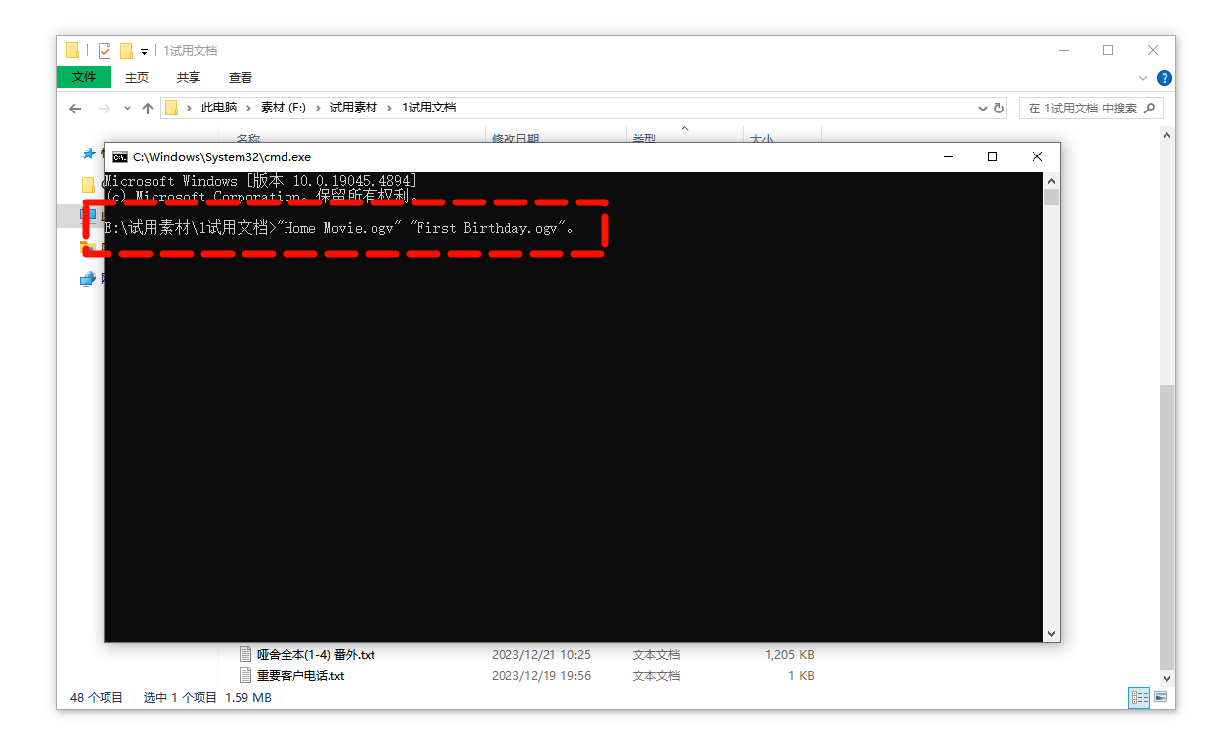The image size is (1232, 755).
Task: Select 1试用文档 in the address breadcrumb
Action: click(429, 108)
